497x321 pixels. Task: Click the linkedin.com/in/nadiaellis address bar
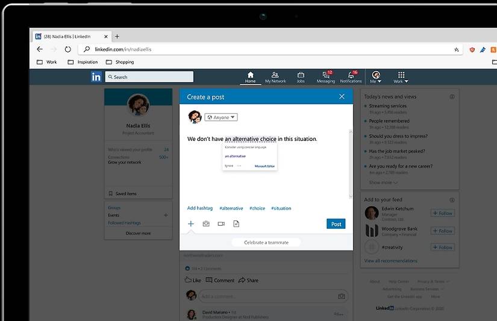coord(271,49)
